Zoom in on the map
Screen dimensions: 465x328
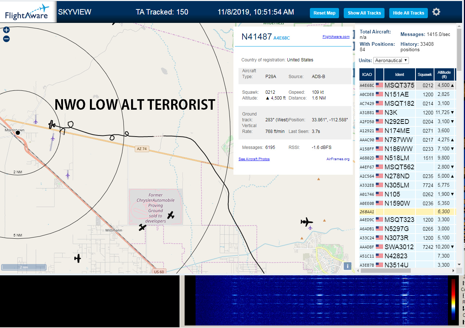[6, 30]
